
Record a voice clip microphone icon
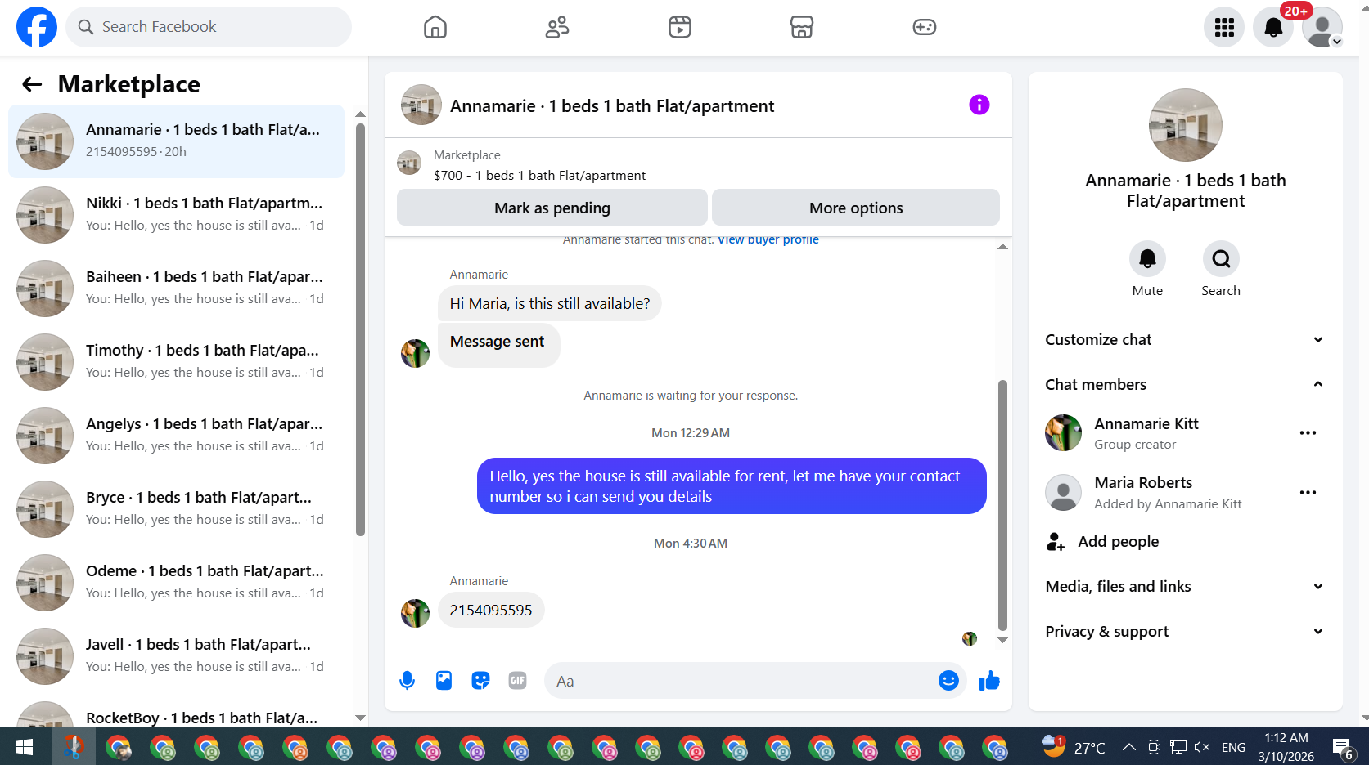407,680
